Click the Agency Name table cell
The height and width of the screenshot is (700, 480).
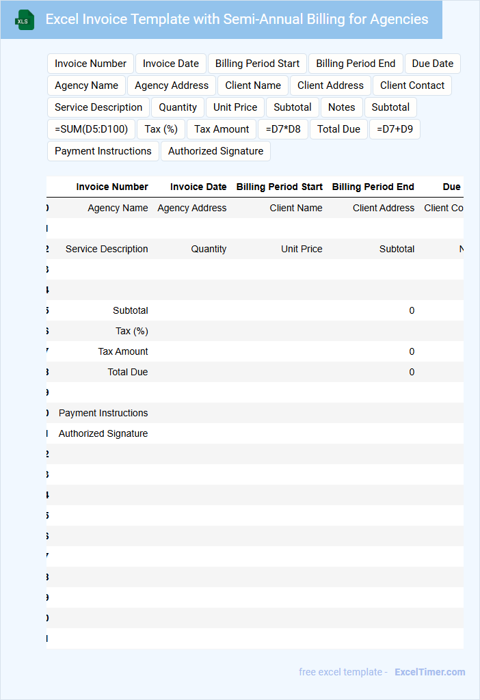[118, 208]
